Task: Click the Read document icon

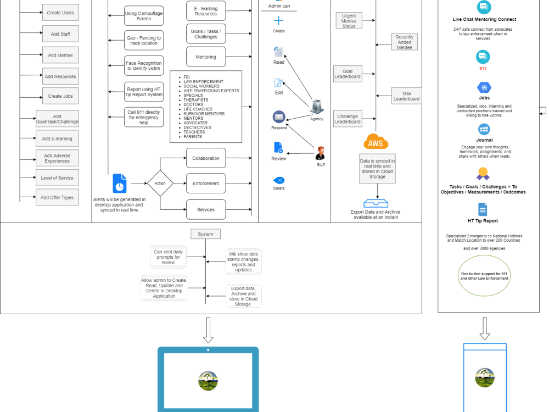Action: pyautogui.click(x=278, y=52)
